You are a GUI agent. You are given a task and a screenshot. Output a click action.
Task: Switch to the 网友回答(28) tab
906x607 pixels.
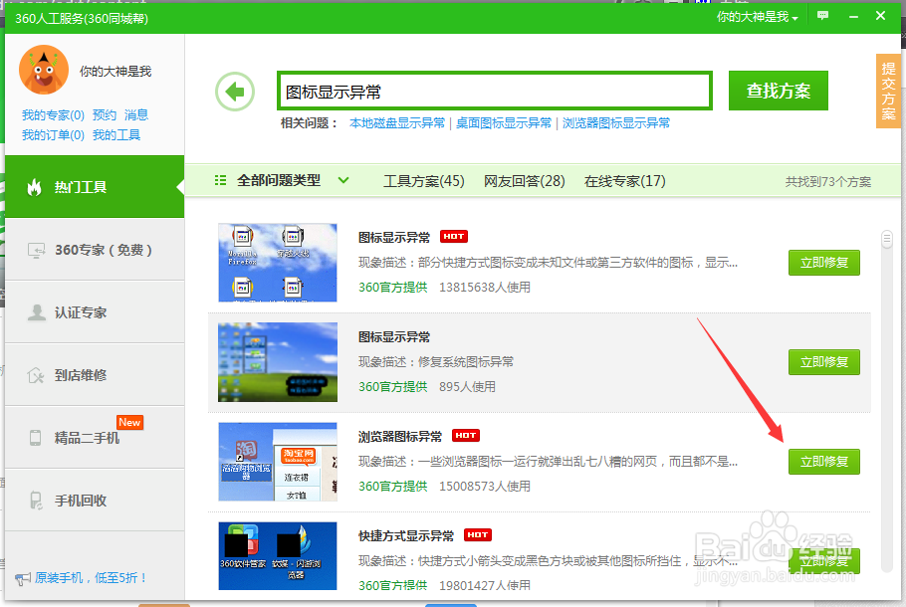(x=524, y=181)
